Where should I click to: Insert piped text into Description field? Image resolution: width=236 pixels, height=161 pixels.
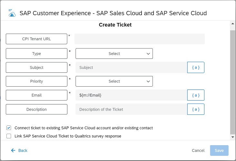[196, 109]
